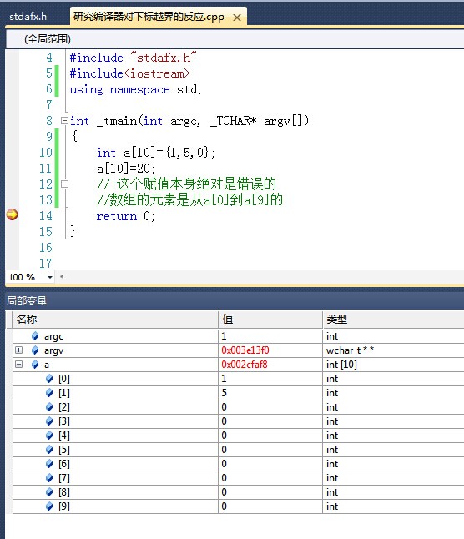Collapse the _tmain function outline on line 8

[64, 121]
